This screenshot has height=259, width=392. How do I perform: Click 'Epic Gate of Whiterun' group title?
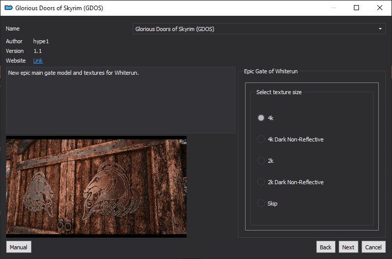pos(271,71)
